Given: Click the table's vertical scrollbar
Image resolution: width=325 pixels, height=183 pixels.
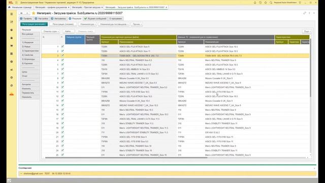Looking at the screenshot, I should [310, 68].
